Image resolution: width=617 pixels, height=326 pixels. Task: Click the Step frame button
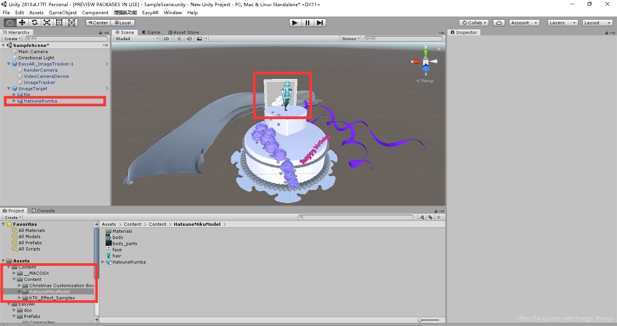point(320,23)
